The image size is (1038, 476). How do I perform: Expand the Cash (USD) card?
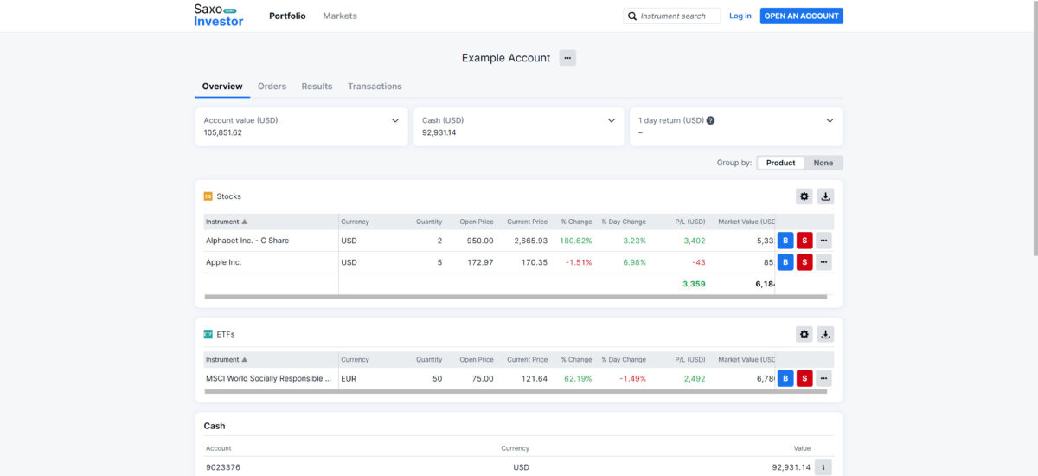612,120
